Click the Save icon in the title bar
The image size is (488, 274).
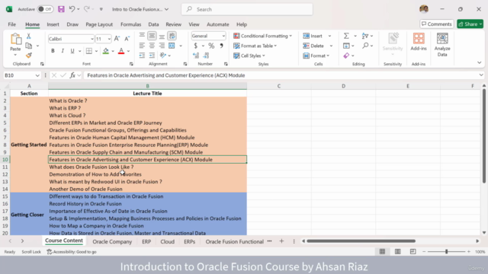coord(61,9)
